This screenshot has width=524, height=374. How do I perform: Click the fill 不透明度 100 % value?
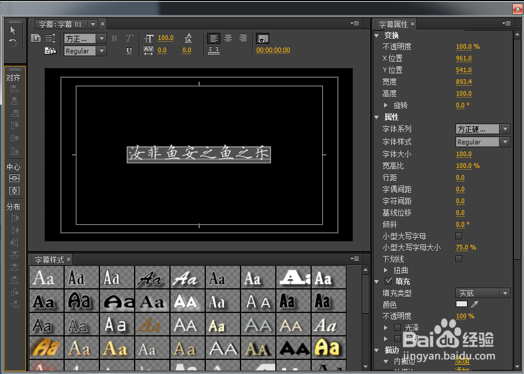[465, 316]
